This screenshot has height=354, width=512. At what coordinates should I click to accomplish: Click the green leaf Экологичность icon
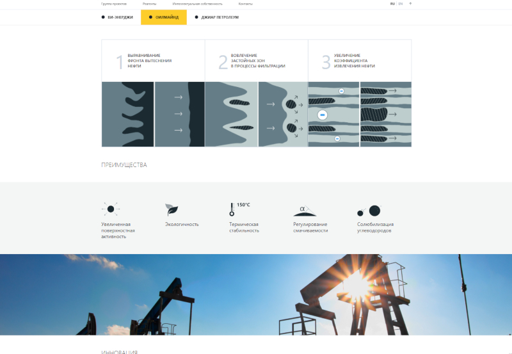click(x=172, y=209)
